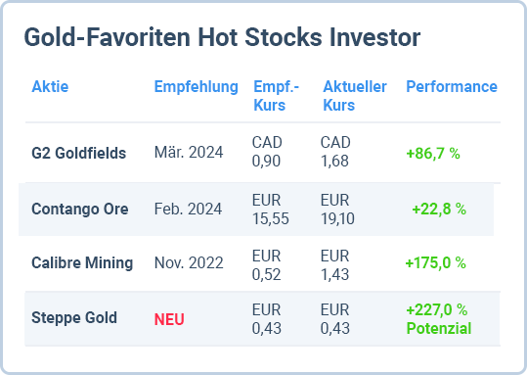527x375 pixels.
Task: Open the Contango Ore stock entry
Action: click(80, 210)
